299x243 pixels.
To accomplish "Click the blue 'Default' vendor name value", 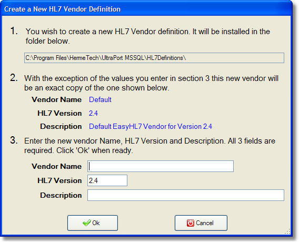I will point(100,100).
